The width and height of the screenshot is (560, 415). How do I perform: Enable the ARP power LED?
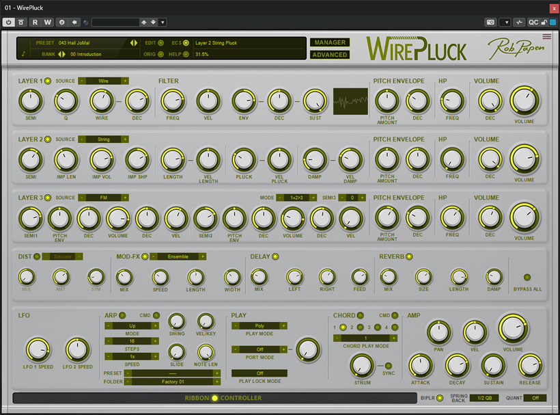tap(122, 315)
